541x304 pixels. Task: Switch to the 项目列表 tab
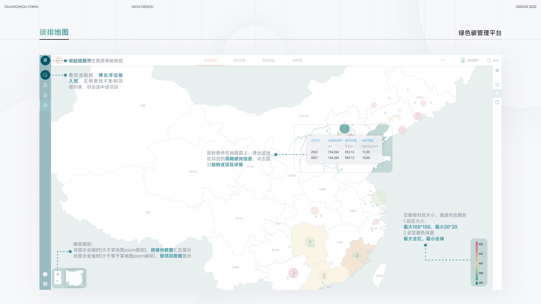pyautogui.click(x=239, y=60)
